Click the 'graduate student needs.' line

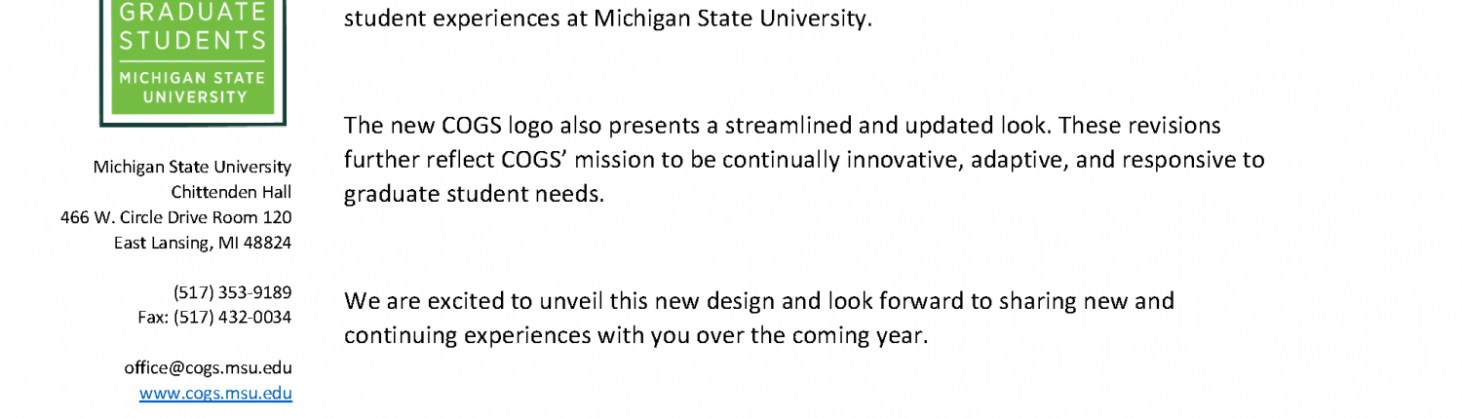[475, 194]
